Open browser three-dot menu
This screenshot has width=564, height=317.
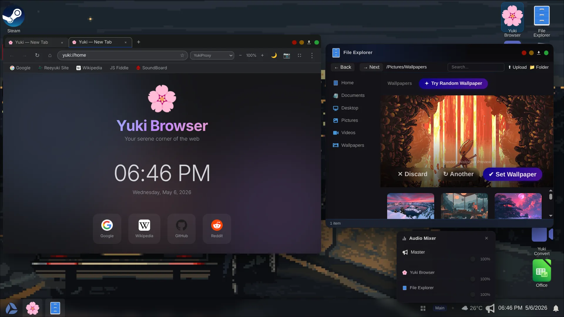tap(312, 55)
